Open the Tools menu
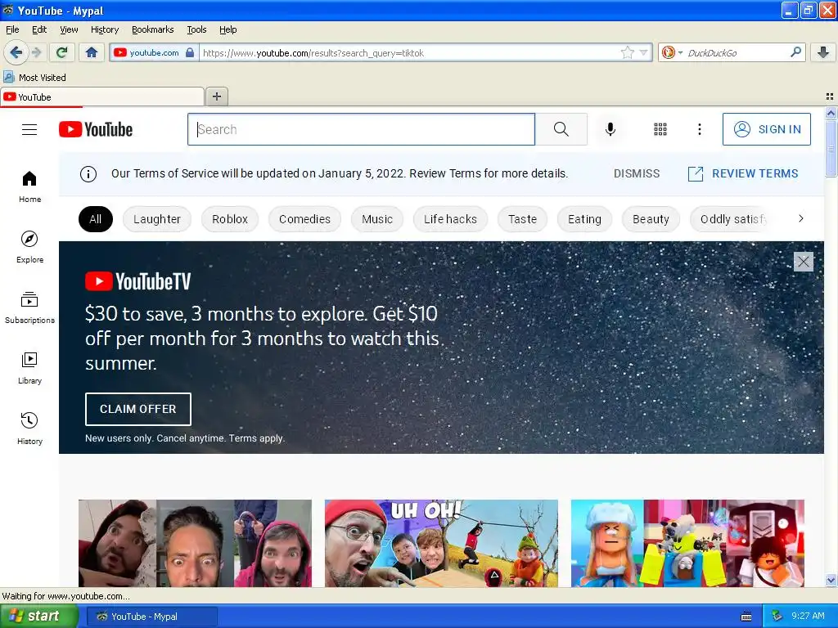Viewport: 838px width, 628px height. click(196, 29)
